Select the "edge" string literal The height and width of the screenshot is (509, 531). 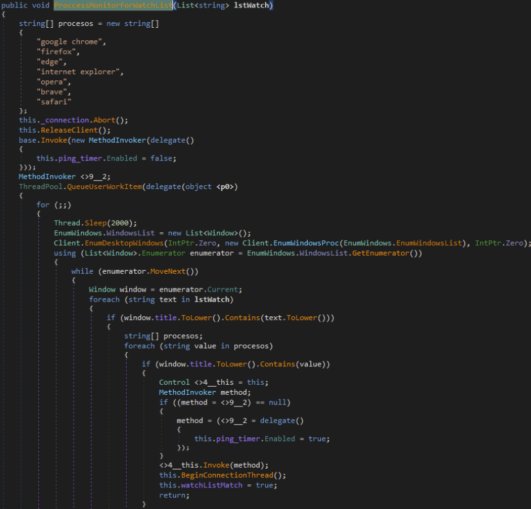pyautogui.click(x=49, y=62)
